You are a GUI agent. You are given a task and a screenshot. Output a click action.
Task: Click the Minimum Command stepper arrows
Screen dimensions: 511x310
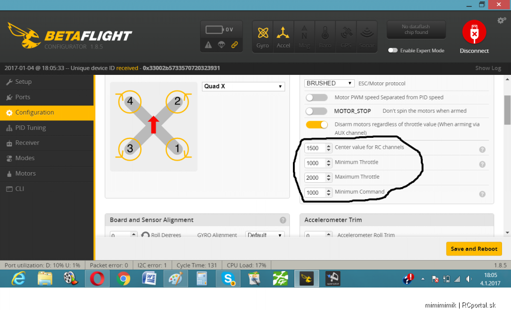coord(328,193)
